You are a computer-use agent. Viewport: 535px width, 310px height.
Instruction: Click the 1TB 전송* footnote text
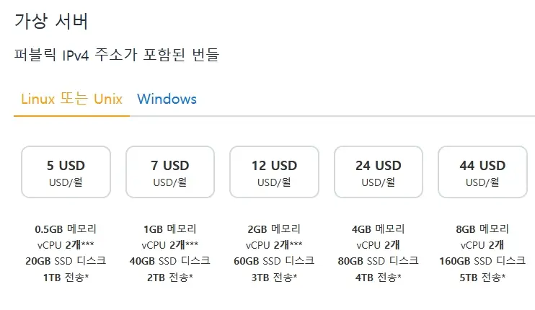[66, 278]
